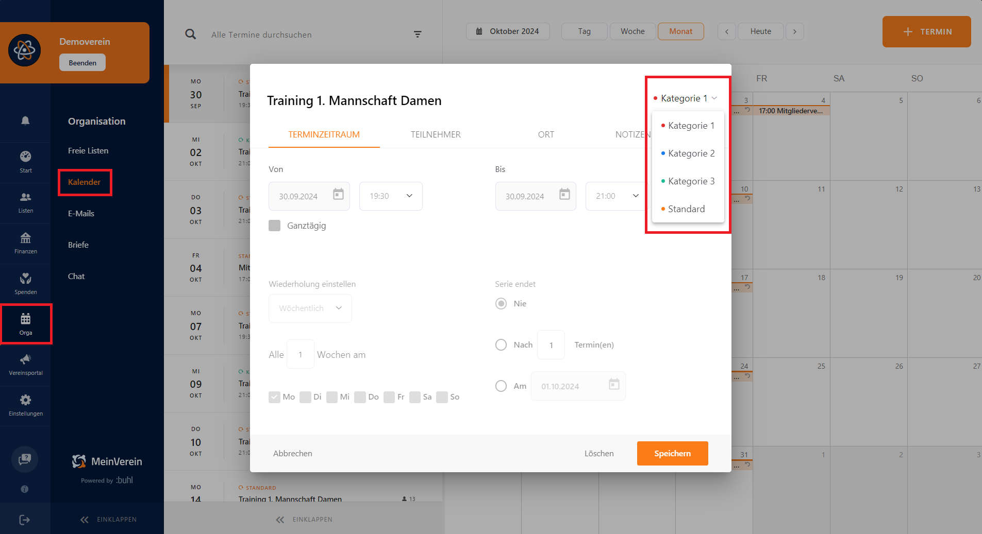
Task: Create new appointment with TERMIN button
Action: click(926, 31)
